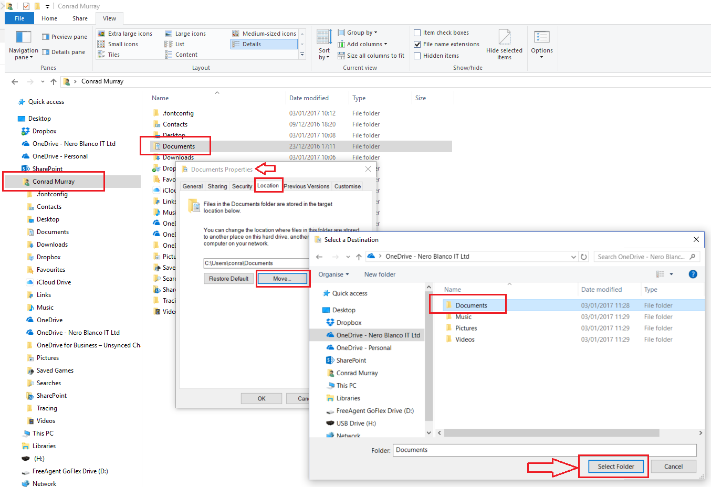Open the Previous Versions tab

[307, 186]
